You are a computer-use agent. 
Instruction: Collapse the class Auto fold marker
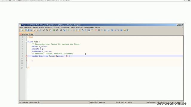27,42
